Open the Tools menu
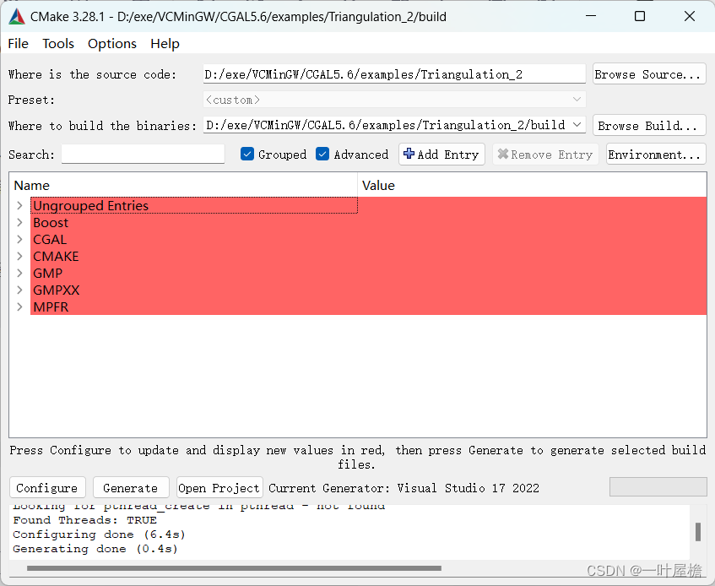 click(x=58, y=44)
